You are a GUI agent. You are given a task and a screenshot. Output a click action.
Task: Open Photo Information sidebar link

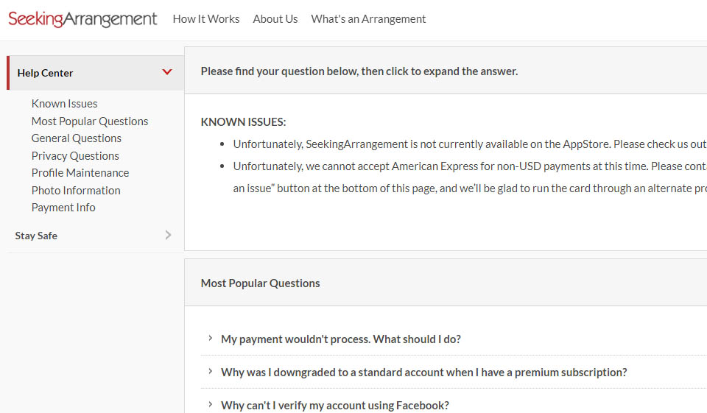coord(76,191)
